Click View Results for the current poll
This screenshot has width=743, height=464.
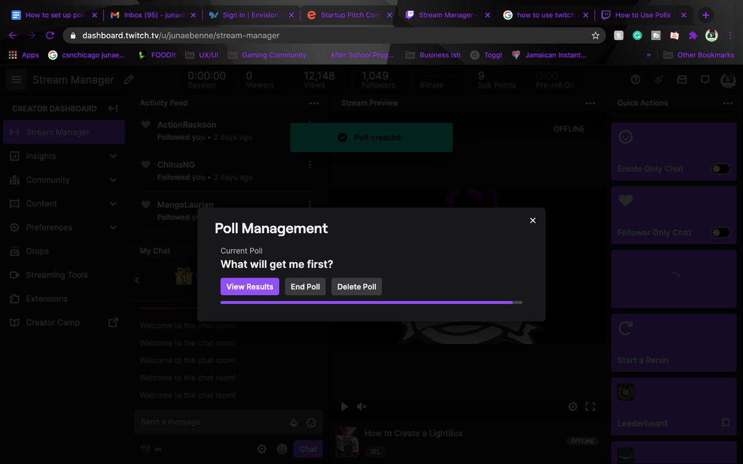pyautogui.click(x=250, y=286)
